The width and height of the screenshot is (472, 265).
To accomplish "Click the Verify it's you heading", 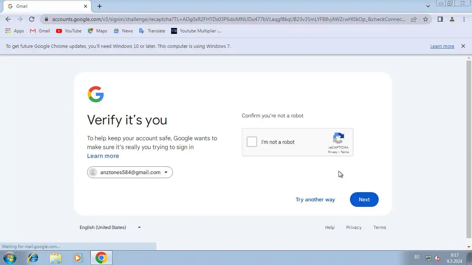I will 127,120.
